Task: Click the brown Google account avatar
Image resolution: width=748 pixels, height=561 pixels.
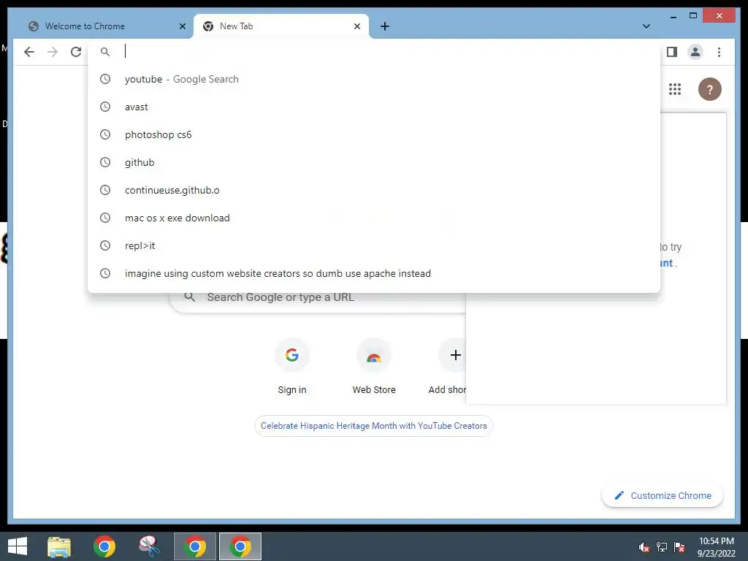Action: pyautogui.click(x=709, y=89)
